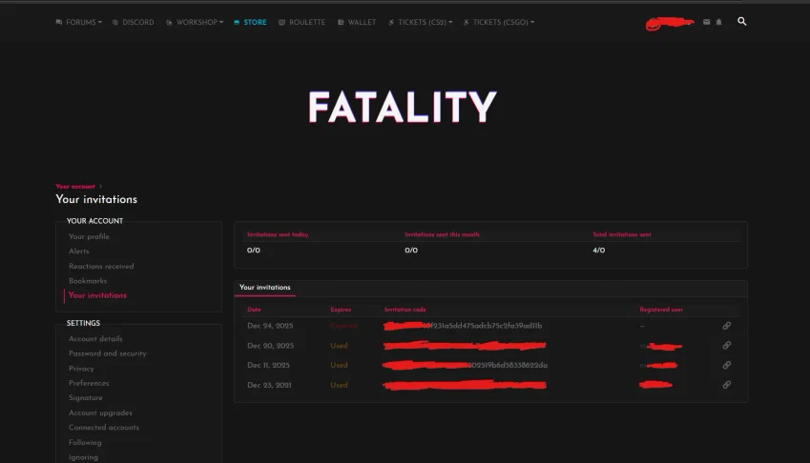The image size is (810, 463).
Task: Open 'Account details' settings
Action: tap(95, 339)
